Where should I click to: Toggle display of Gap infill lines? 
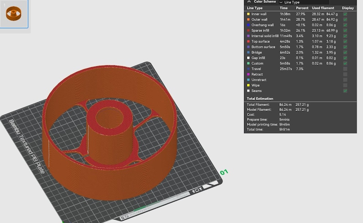click(345, 58)
